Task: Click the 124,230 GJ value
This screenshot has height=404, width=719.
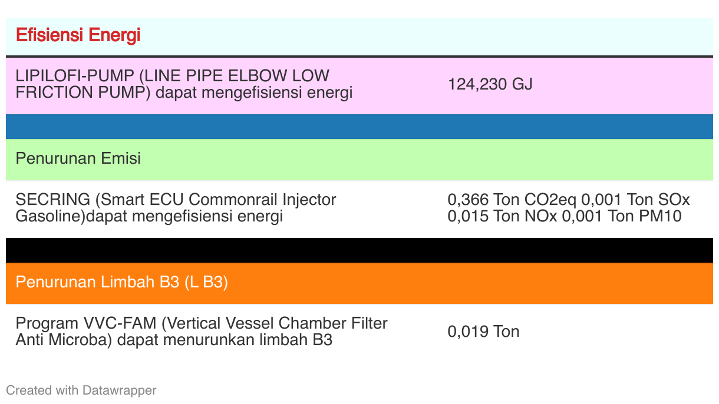Action: tap(490, 84)
